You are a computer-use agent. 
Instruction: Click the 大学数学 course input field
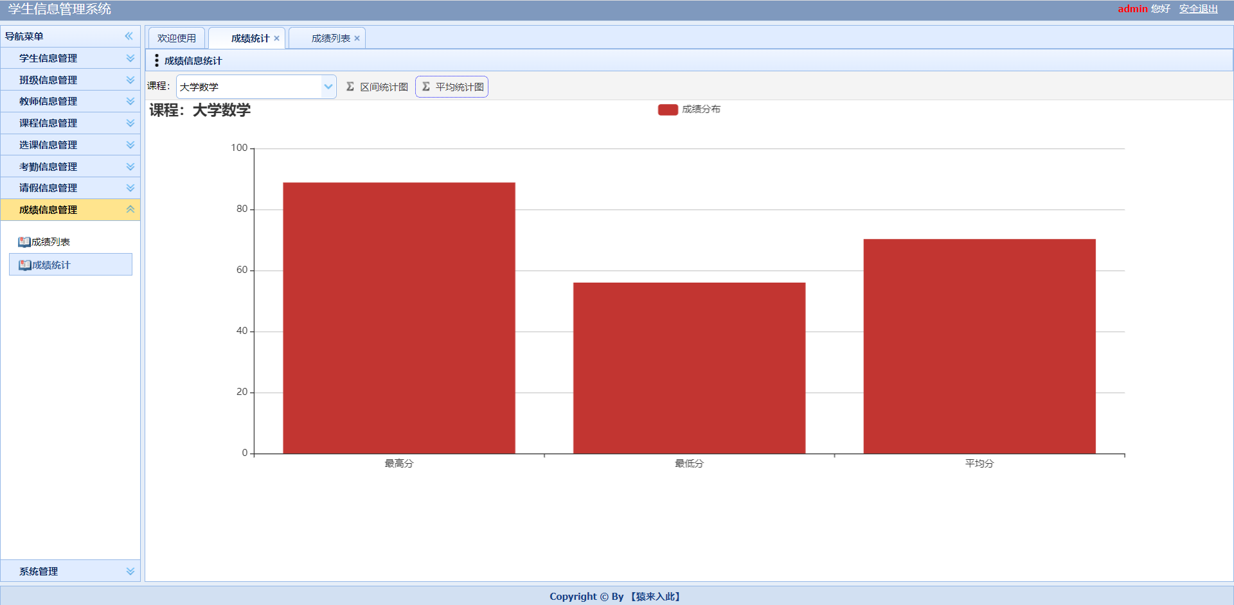click(x=249, y=87)
